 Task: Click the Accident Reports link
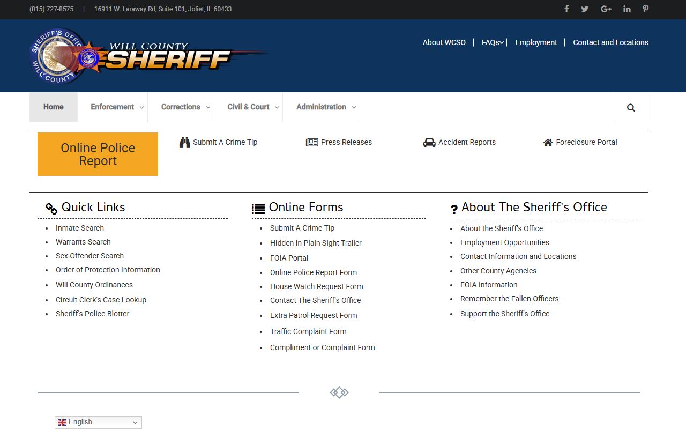click(x=467, y=142)
